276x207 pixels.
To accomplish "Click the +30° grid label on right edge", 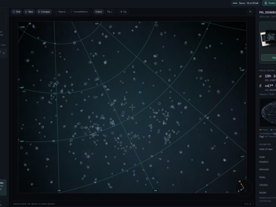I will tap(242, 70).
